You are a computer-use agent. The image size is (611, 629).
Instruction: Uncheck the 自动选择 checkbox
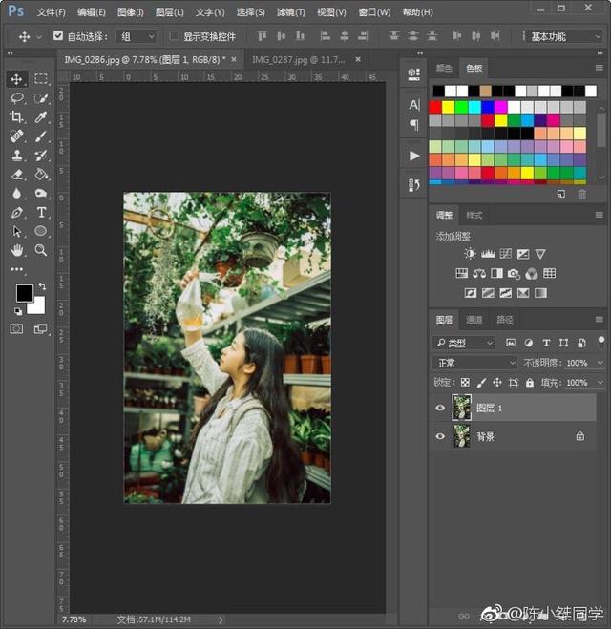58,36
